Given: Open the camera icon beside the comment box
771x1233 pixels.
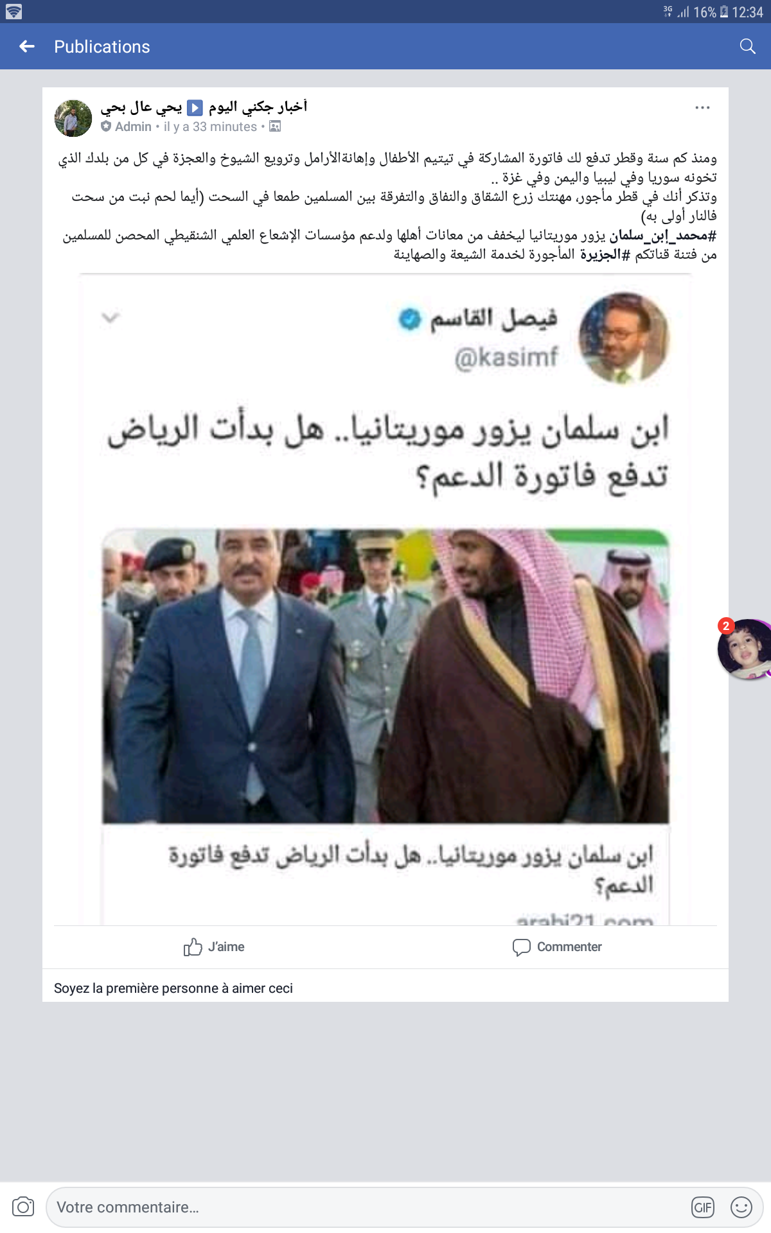Looking at the screenshot, I should click(23, 1207).
